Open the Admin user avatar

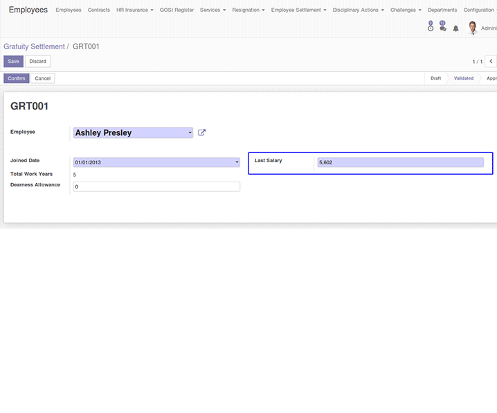click(x=473, y=28)
